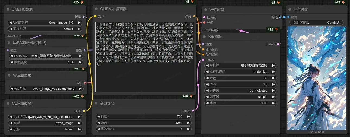The height and width of the screenshot is (137, 350).
Task: Decrease 宽度 with its left arrow
Action: coord(98,116)
